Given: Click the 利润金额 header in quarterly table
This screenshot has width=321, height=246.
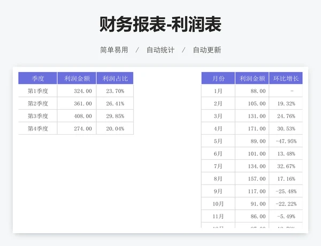Looking at the screenshot, I should (77, 78).
